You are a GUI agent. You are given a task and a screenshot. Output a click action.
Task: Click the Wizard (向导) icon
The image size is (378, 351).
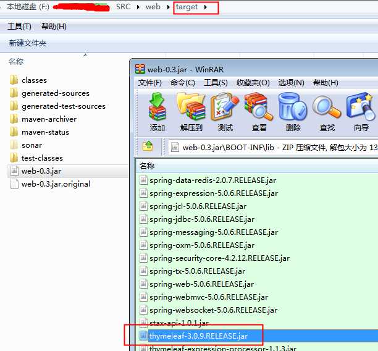[x=361, y=107]
